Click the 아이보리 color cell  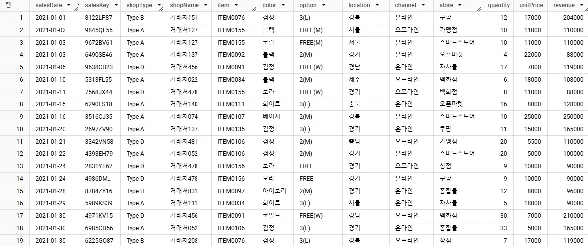pos(274,191)
